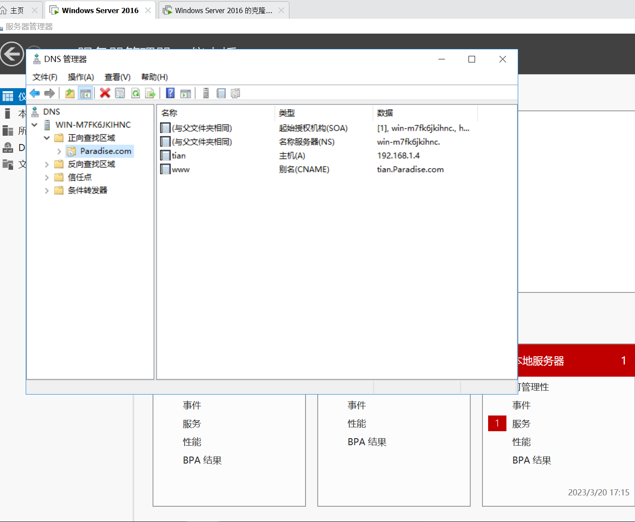Select file services icon in Server Manager sidebar
Image resolution: width=635 pixels, height=522 pixels.
(8, 164)
